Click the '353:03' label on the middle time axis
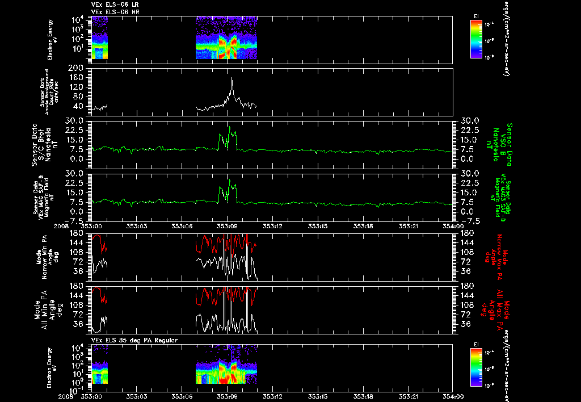 click(137, 226)
